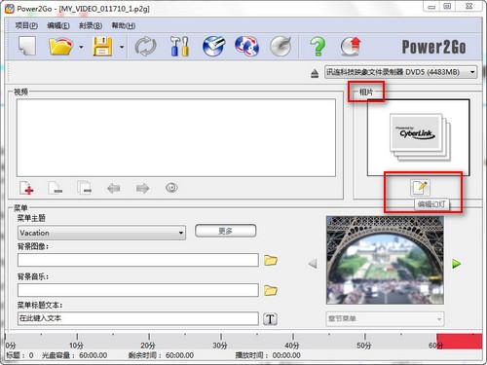This screenshot has width=487, height=365.
Task: Open the 项目(P) menu
Action: [x=26, y=25]
